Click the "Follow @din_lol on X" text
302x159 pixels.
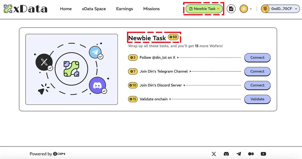click(x=158, y=58)
